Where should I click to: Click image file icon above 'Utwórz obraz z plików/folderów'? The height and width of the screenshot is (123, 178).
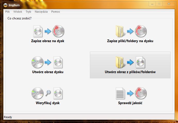pyautogui.click(x=140, y=62)
